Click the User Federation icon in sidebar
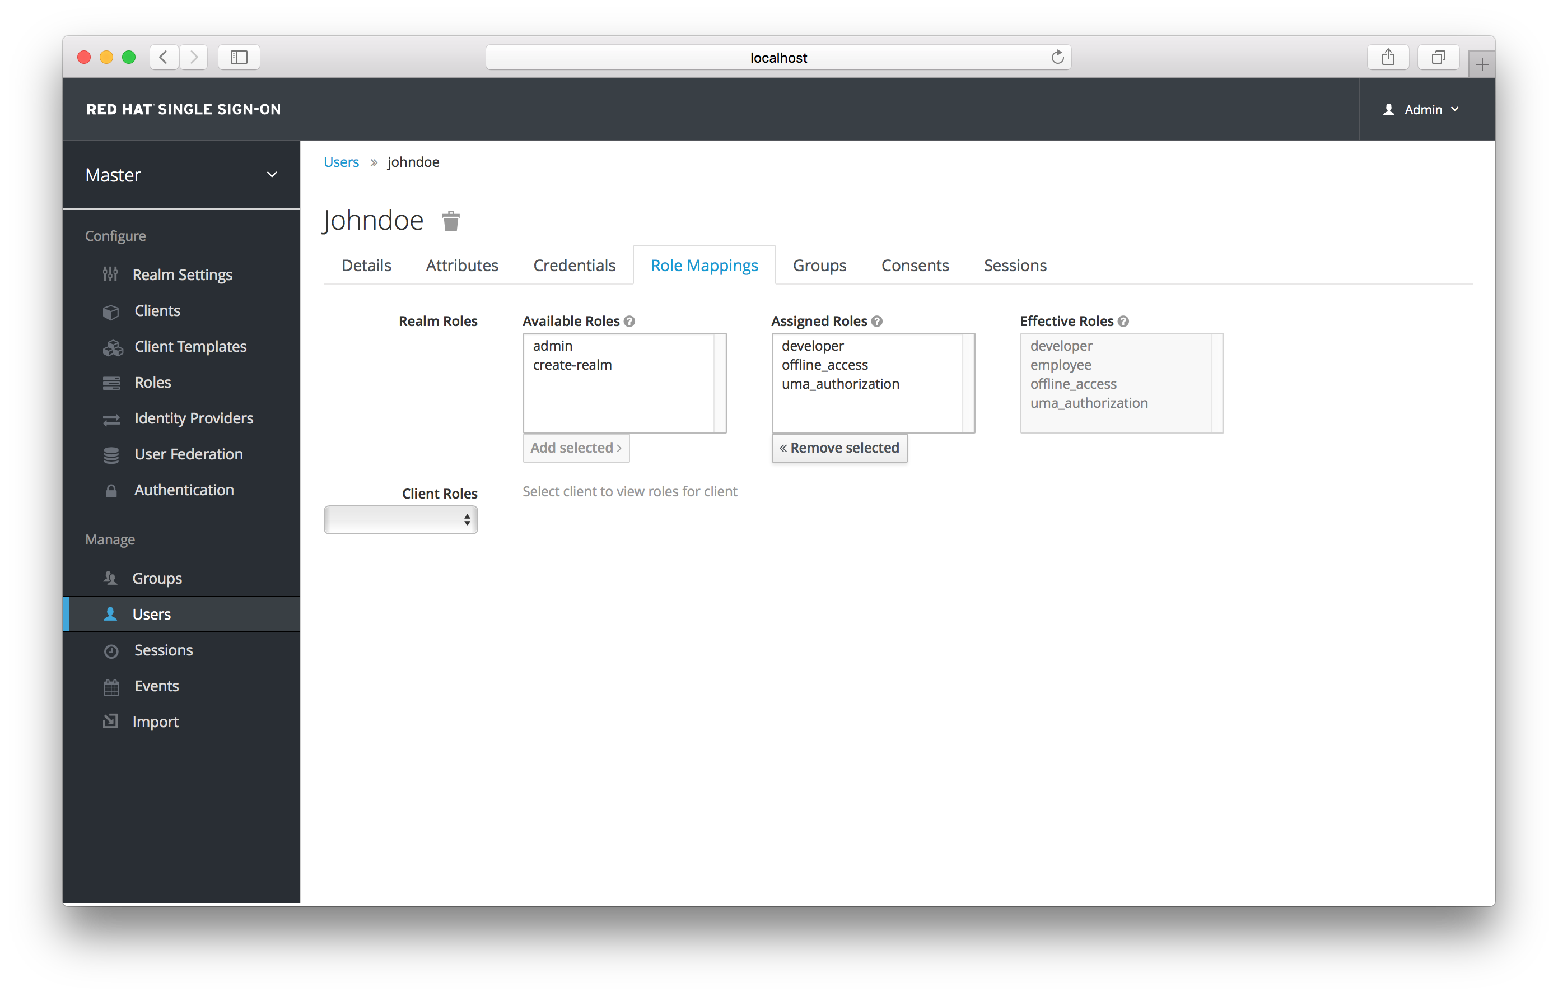This screenshot has width=1558, height=996. [110, 453]
